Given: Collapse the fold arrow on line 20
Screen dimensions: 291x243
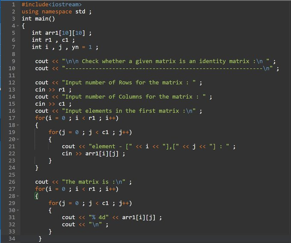Looking at the screenshot, I should point(18,139).
